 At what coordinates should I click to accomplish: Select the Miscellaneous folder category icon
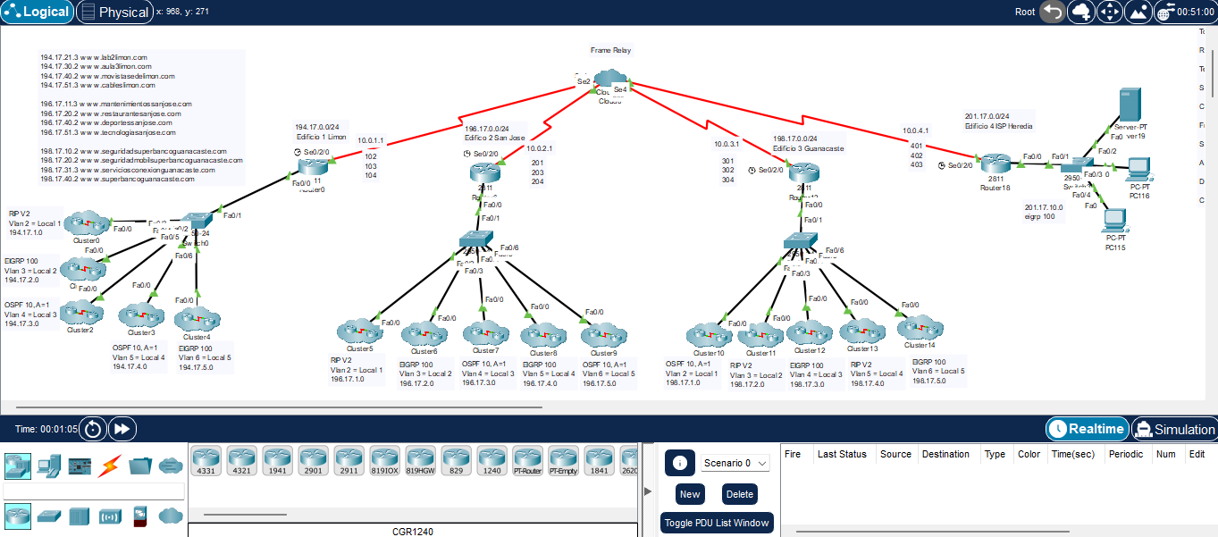[x=140, y=466]
